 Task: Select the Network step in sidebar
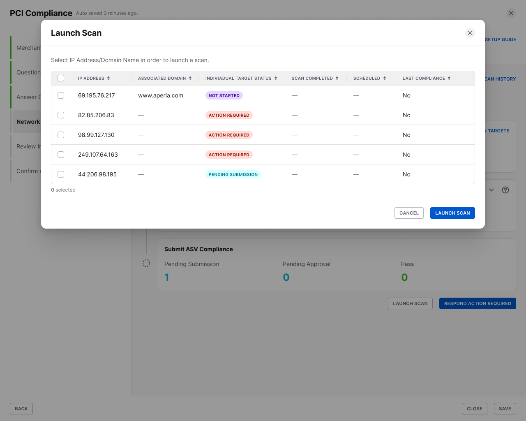[28, 122]
